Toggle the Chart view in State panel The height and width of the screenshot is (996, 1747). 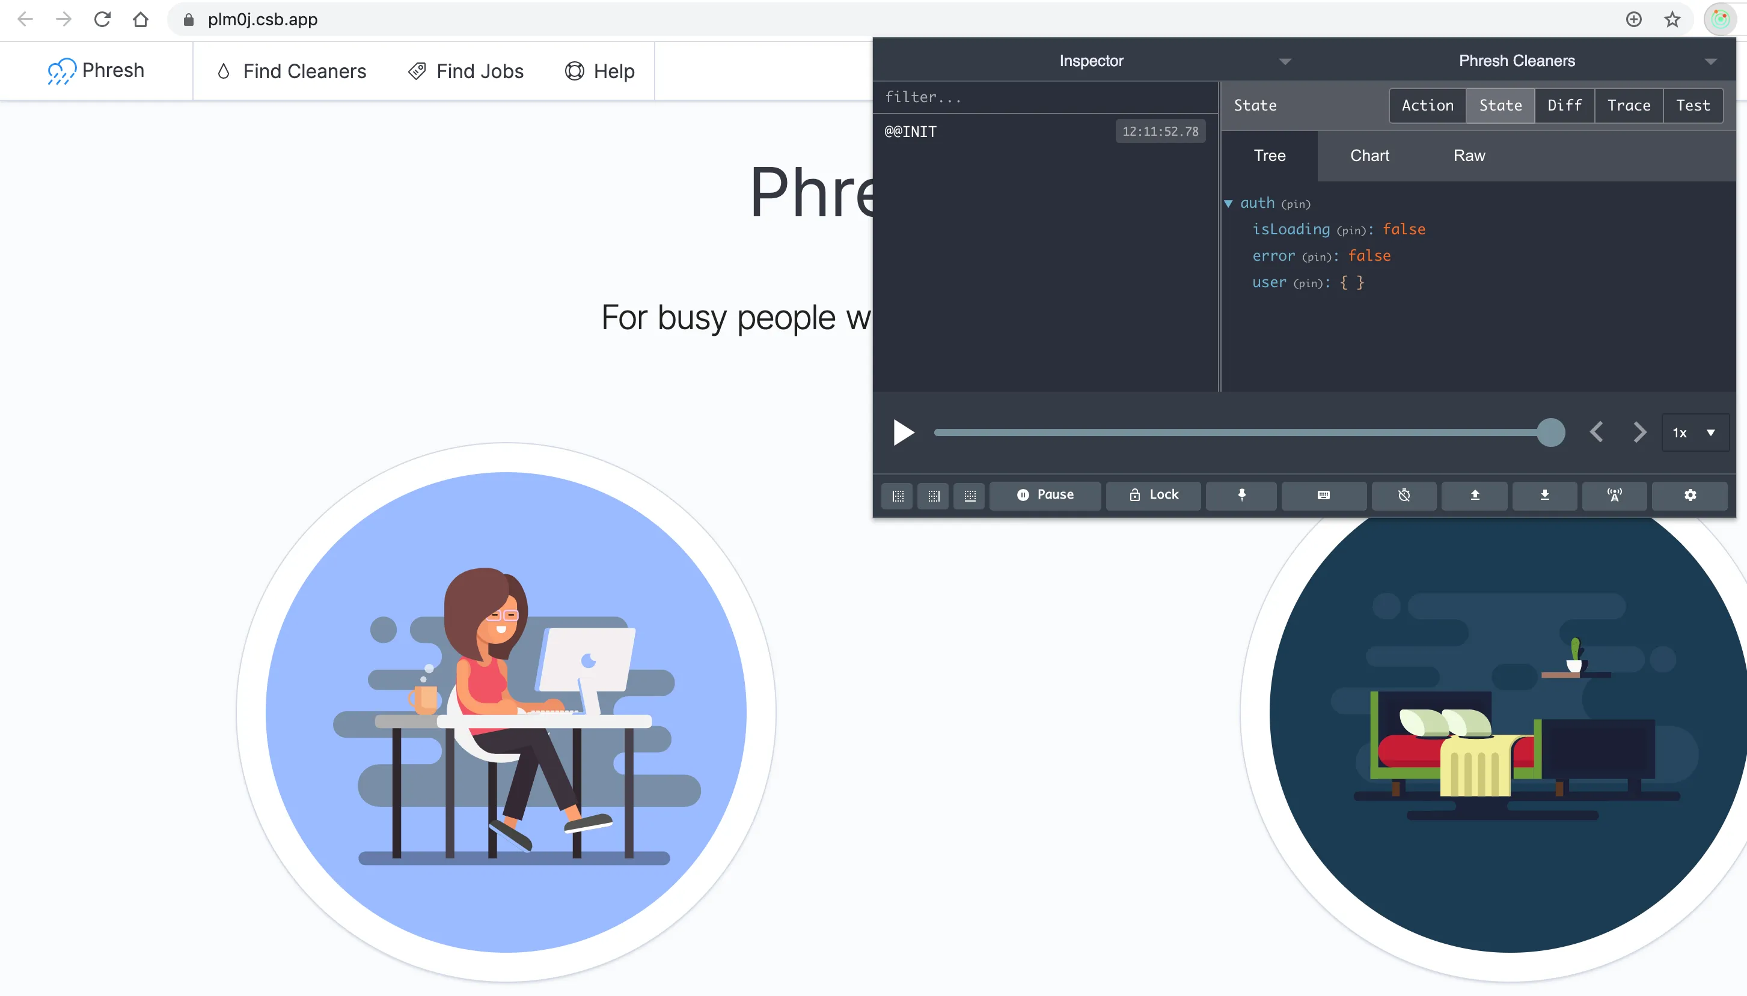click(1369, 154)
